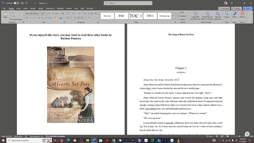Image resolution: width=254 pixels, height=143 pixels.
Task: Align text right
Action: [75, 18]
